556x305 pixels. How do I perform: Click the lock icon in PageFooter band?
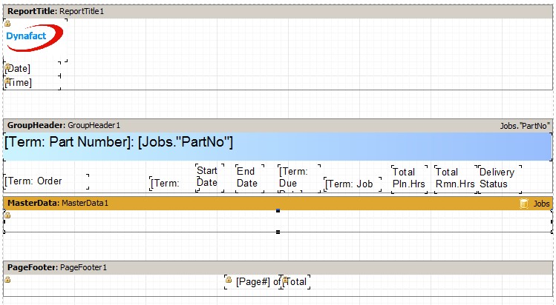tap(7, 280)
